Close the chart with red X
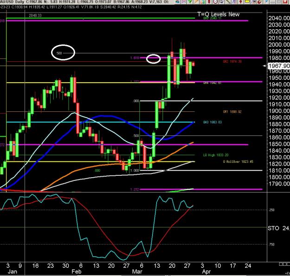The image size is (290, 276). tap(285, 2)
